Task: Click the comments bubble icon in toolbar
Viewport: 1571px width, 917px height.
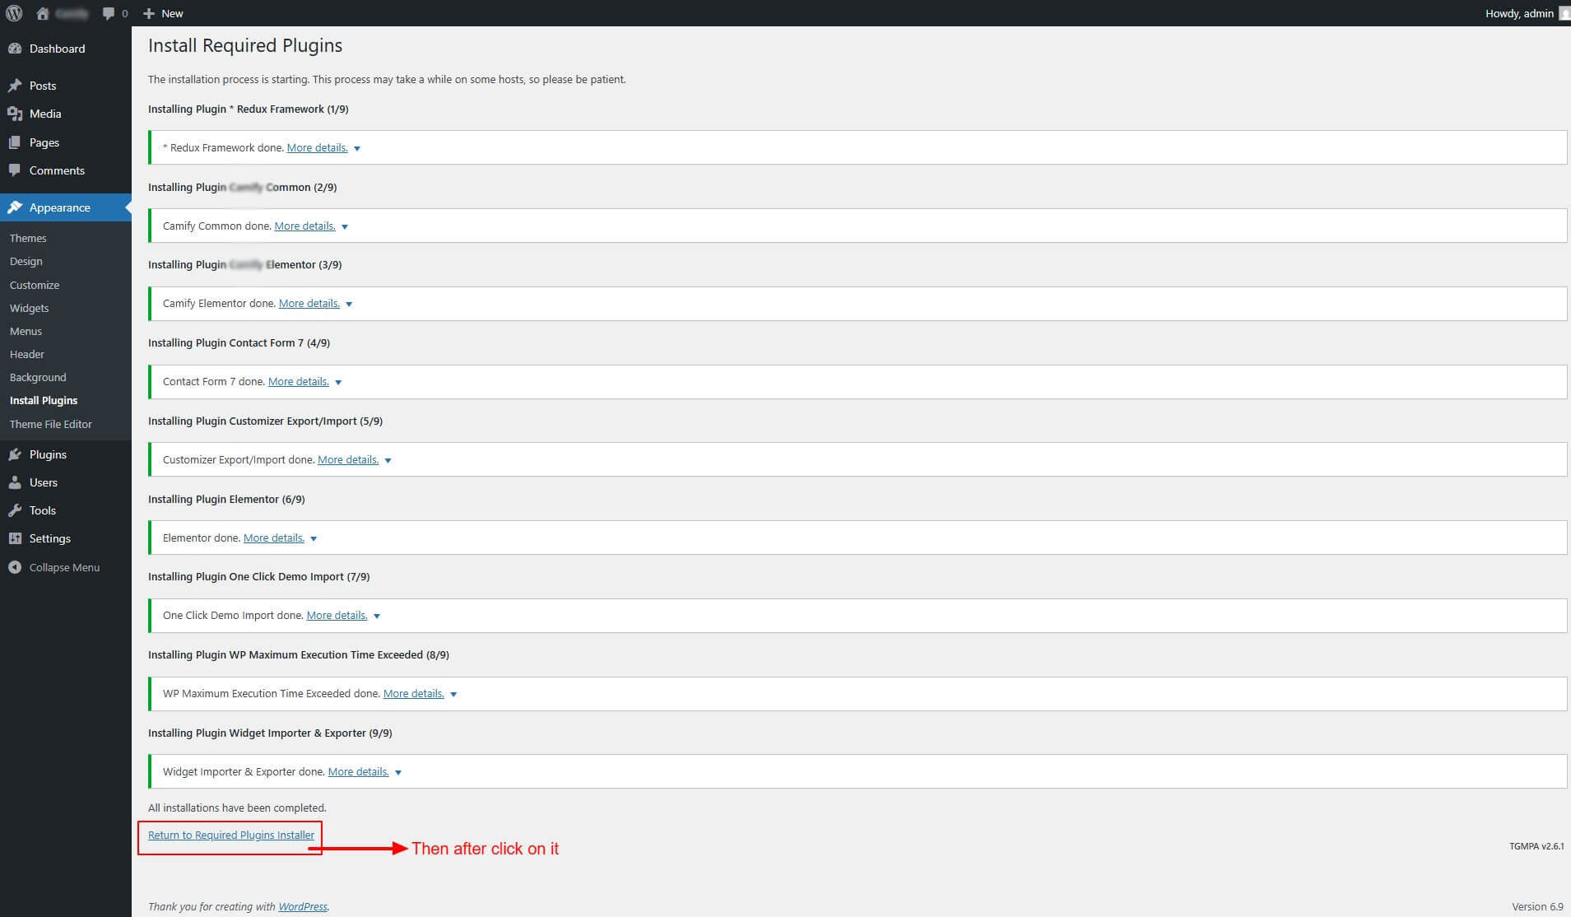Action: pos(109,13)
